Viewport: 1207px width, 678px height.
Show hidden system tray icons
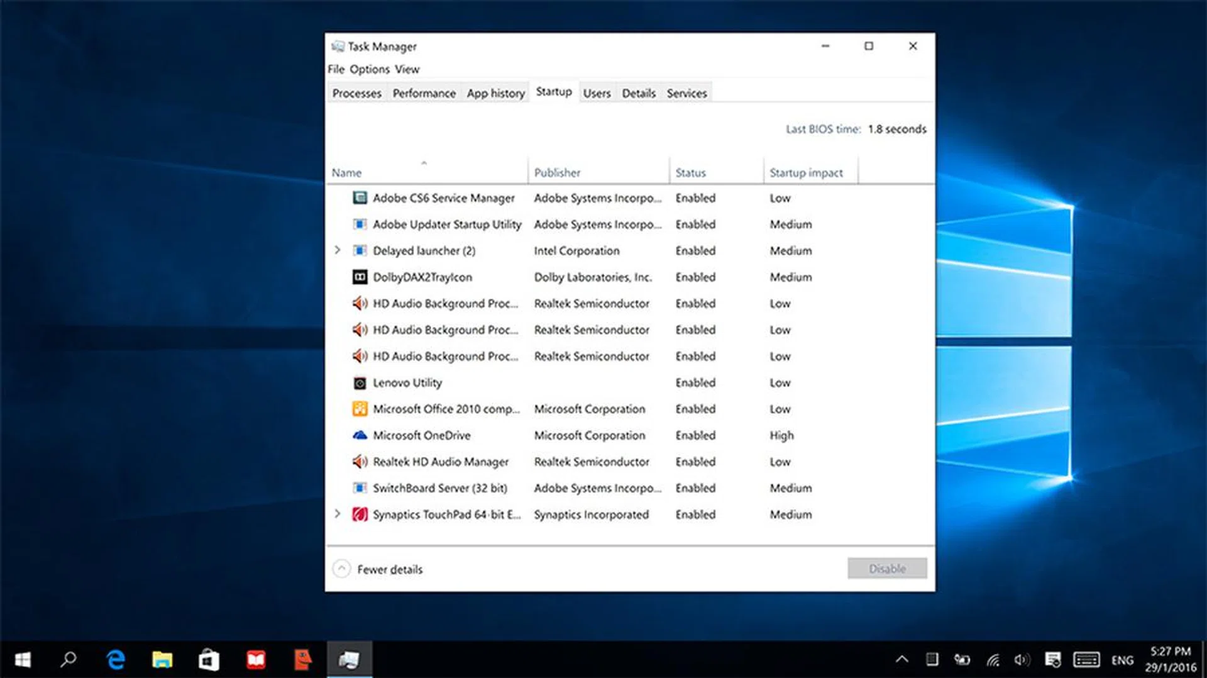click(901, 659)
